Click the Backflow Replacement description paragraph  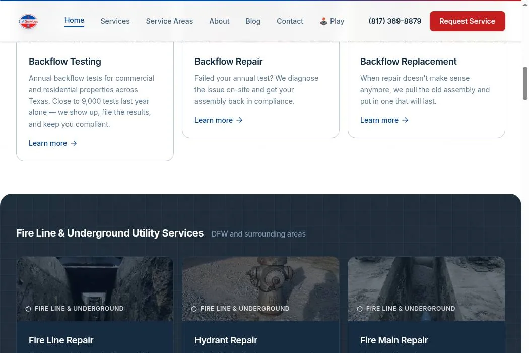point(425,90)
